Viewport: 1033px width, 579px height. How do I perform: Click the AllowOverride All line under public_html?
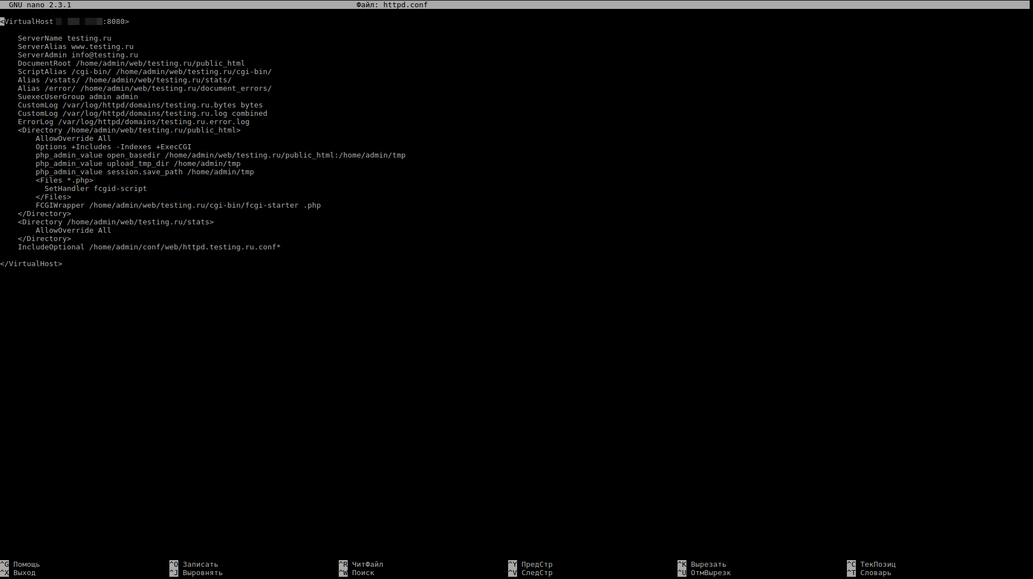click(74, 138)
